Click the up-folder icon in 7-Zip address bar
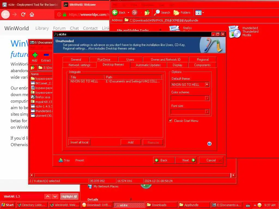 (33, 67)
